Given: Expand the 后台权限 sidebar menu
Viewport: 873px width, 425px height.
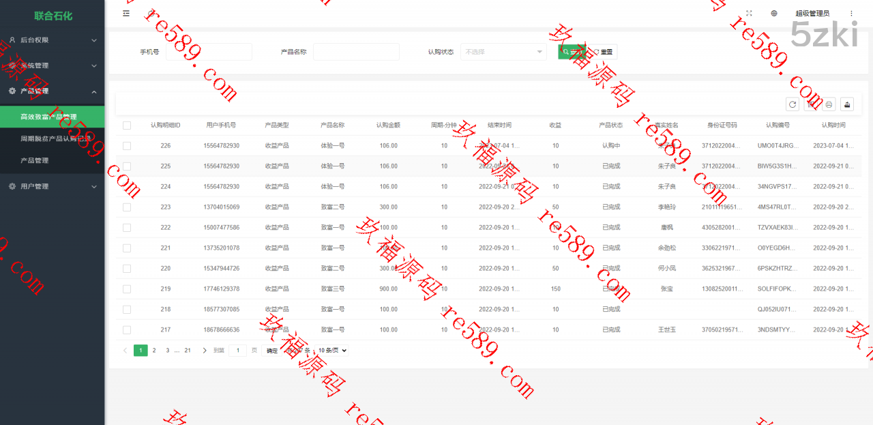Looking at the screenshot, I should [53, 40].
